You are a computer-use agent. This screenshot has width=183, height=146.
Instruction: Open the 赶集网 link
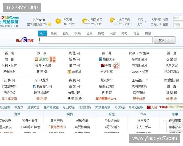pos(9,80)
